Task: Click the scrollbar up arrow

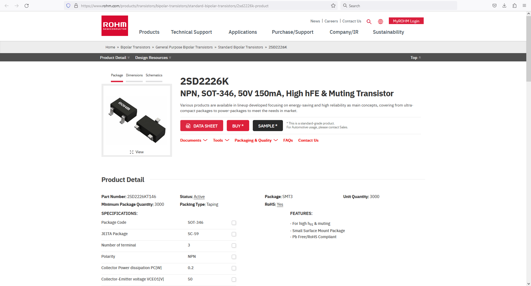Action: coord(529,13)
